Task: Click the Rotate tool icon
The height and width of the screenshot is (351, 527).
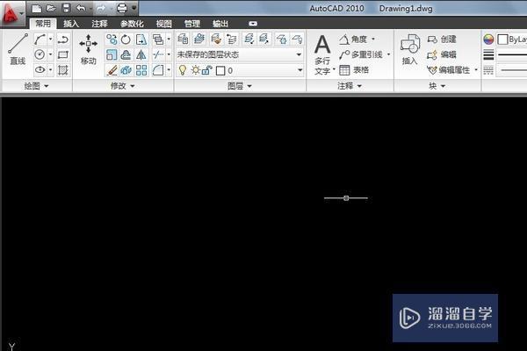Action: 126,39
